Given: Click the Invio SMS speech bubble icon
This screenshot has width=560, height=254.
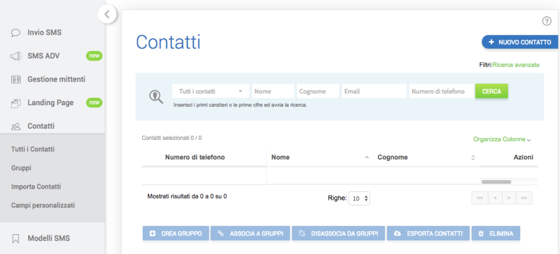Looking at the screenshot, I should point(16,33).
